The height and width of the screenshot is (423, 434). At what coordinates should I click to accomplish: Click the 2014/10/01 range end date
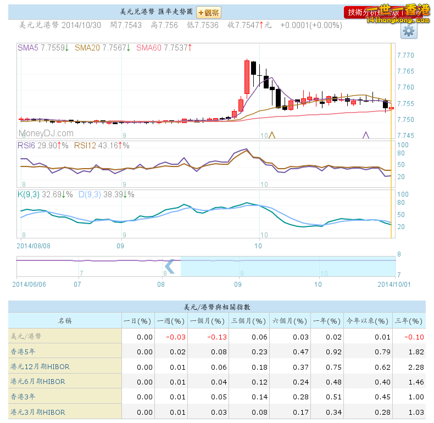click(x=394, y=285)
